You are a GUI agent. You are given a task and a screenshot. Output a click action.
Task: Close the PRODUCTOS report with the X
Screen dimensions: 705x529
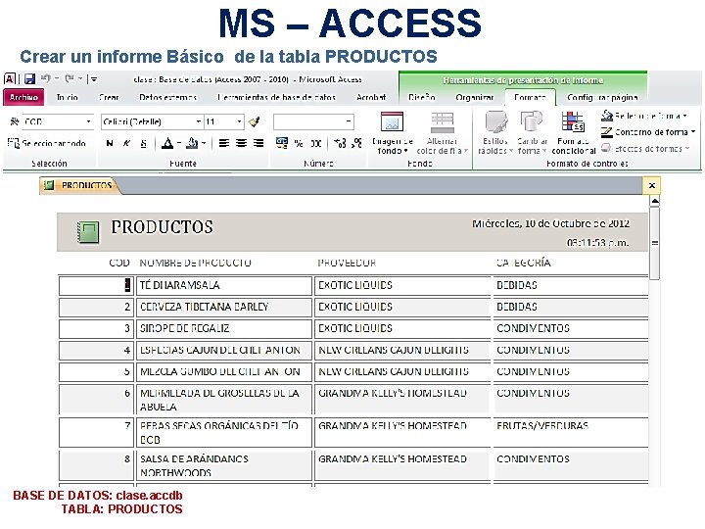coord(652,185)
